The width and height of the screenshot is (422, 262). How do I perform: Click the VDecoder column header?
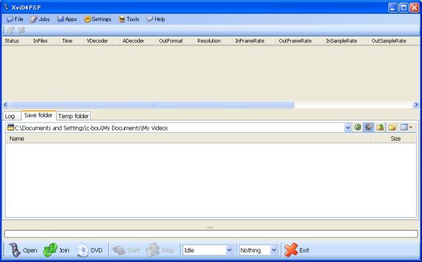(x=102, y=41)
